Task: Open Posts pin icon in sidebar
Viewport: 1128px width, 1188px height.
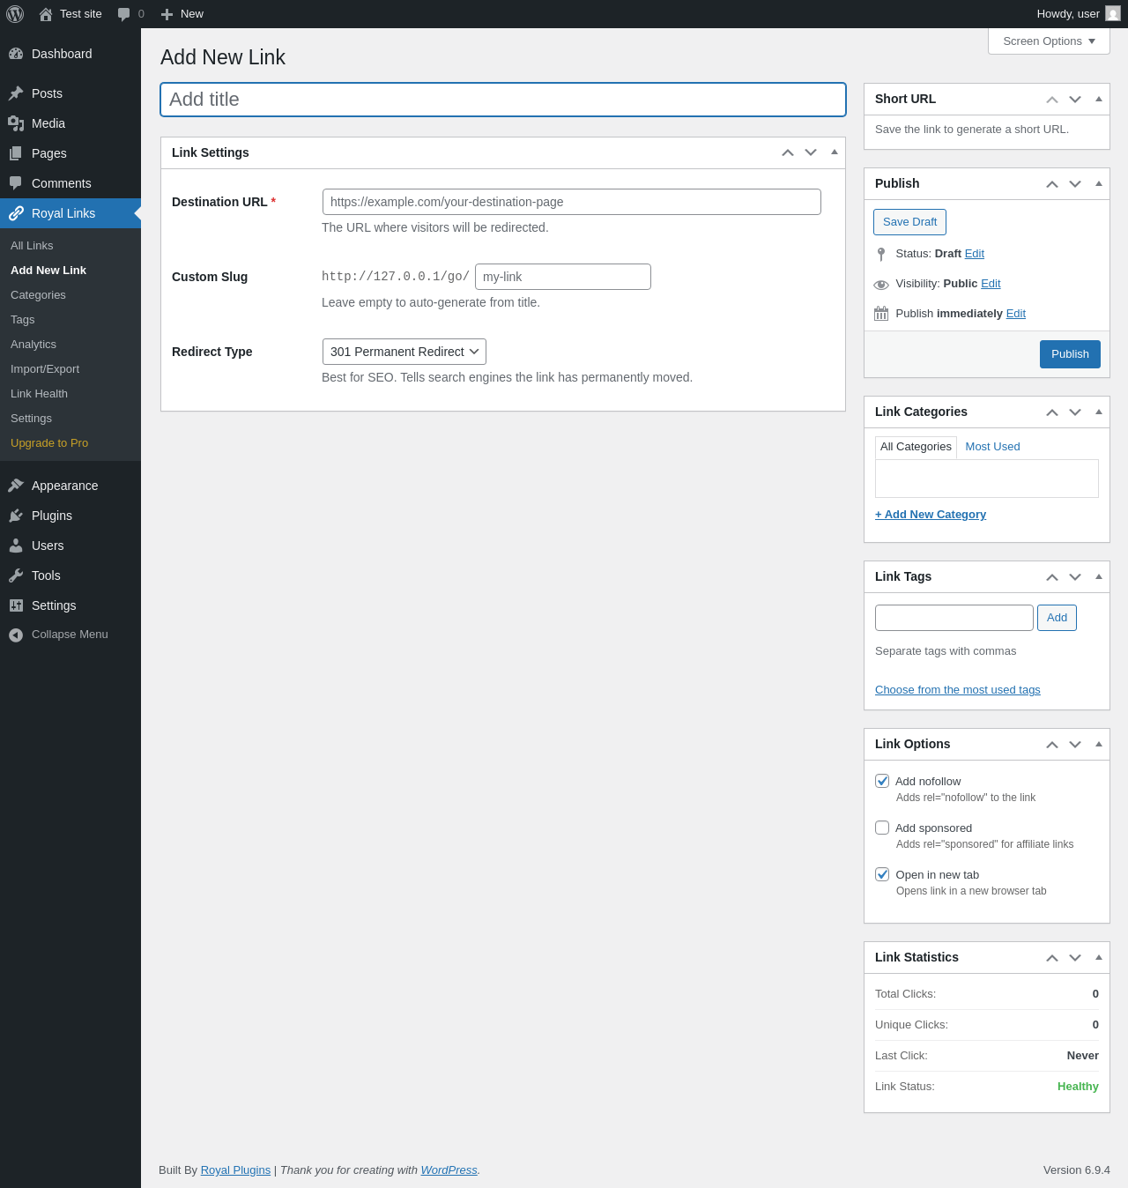Action: click(16, 93)
